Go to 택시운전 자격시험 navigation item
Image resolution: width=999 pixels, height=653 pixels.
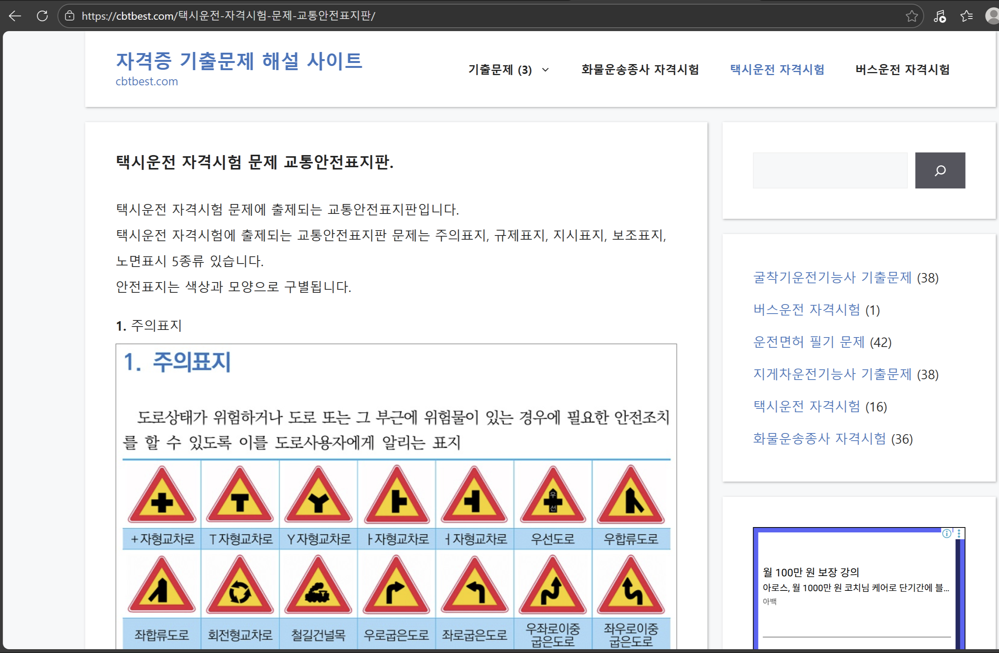(777, 69)
